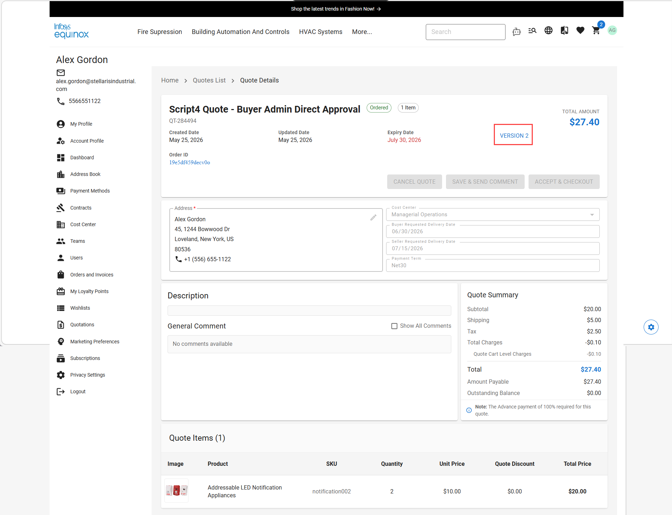
Task: Click the CANCEL QUOTE button
Action: [414, 182]
